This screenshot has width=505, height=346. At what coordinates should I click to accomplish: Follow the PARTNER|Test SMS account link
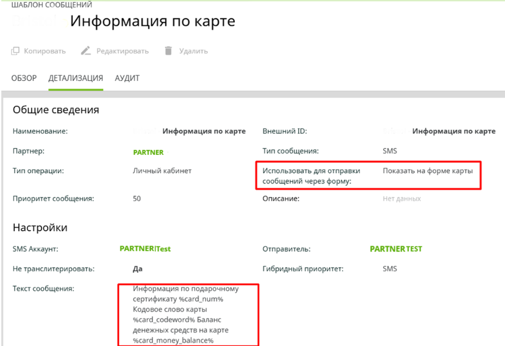pyautogui.click(x=145, y=249)
